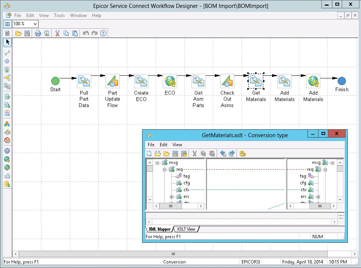Image resolution: width=361 pixels, height=268 pixels.
Task: Click the Cut scissors icon
Action: pos(57,33)
